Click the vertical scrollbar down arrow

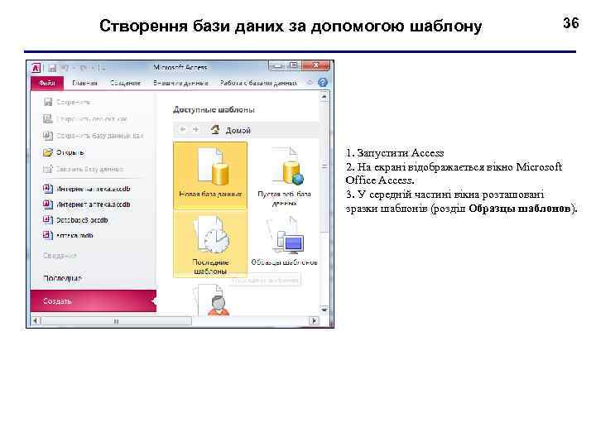324,310
